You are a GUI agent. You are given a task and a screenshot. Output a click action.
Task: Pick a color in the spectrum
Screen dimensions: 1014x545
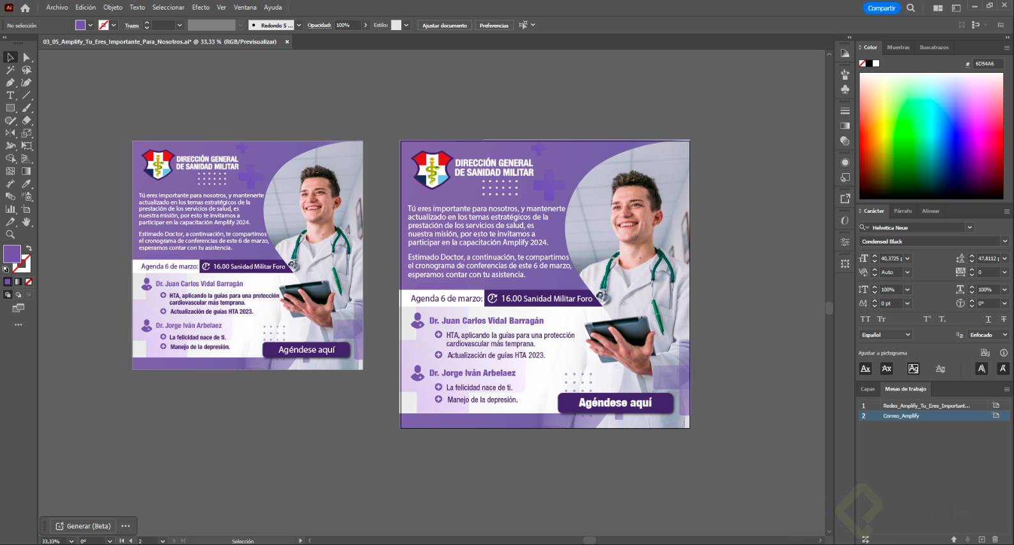point(931,136)
